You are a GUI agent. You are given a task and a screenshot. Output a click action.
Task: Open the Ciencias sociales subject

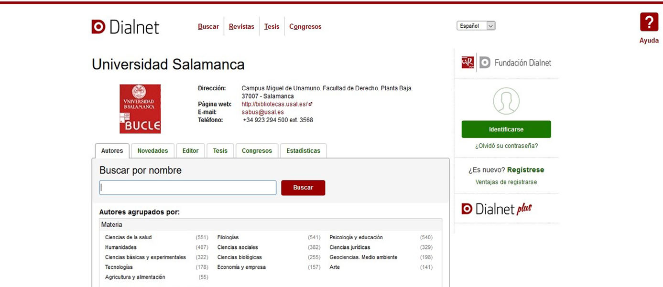point(238,247)
